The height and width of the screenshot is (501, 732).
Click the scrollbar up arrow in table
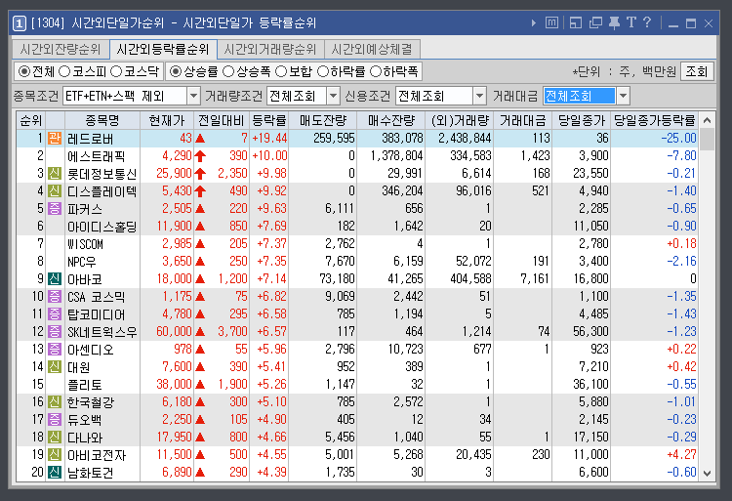pyautogui.click(x=708, y=120)
